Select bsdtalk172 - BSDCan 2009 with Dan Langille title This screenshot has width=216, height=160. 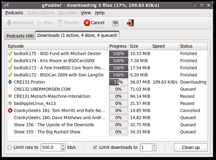pos(59,75)
